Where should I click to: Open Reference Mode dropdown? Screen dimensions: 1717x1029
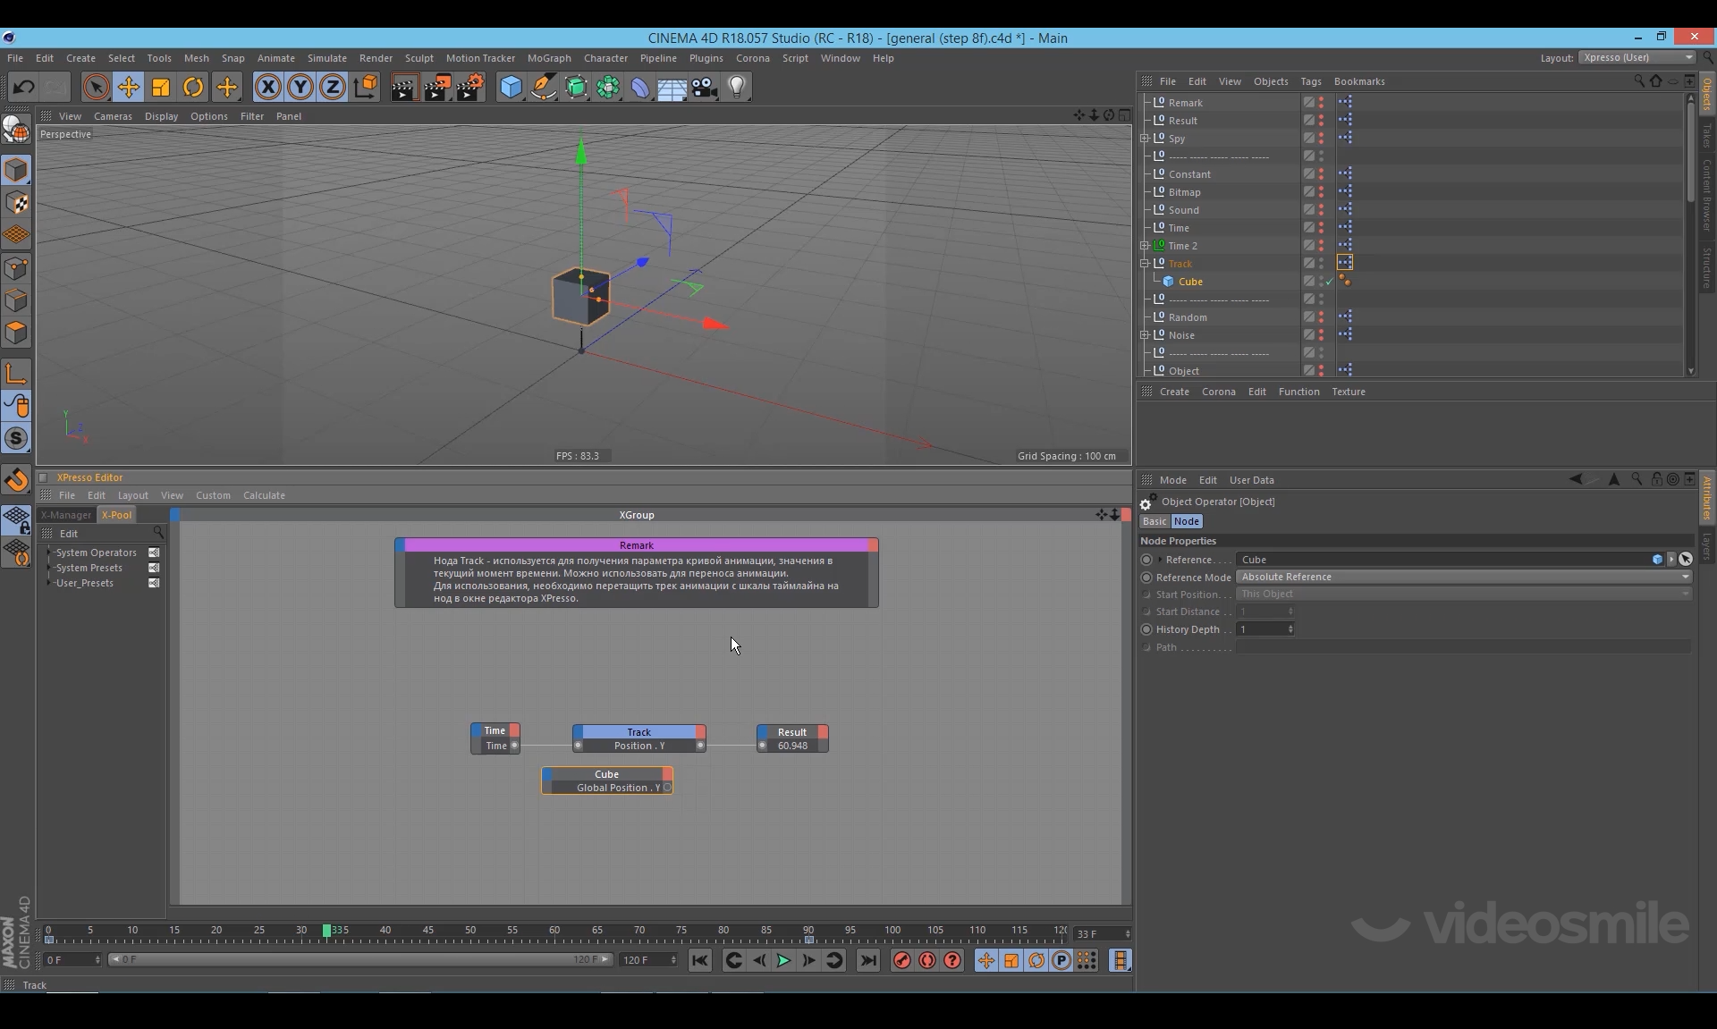[x=1463, y=578]
